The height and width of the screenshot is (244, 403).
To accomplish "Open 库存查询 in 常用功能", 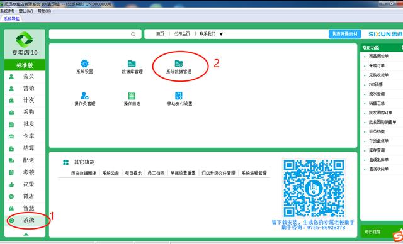I will pyautogui.click(x=377, y=150).
